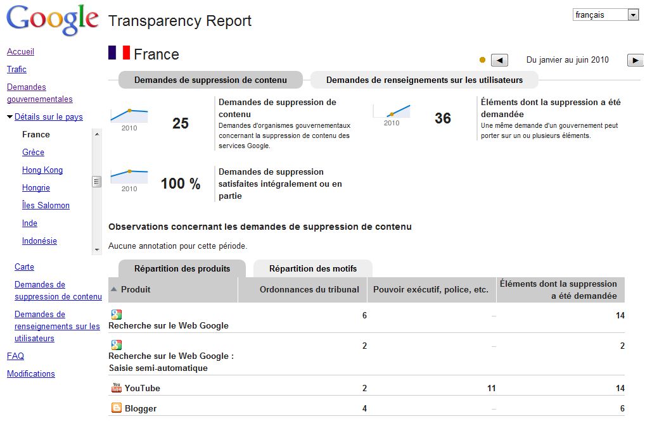
Task: Click Pouvoir exécutif, police, etc. column header
Action: point(431,290)
